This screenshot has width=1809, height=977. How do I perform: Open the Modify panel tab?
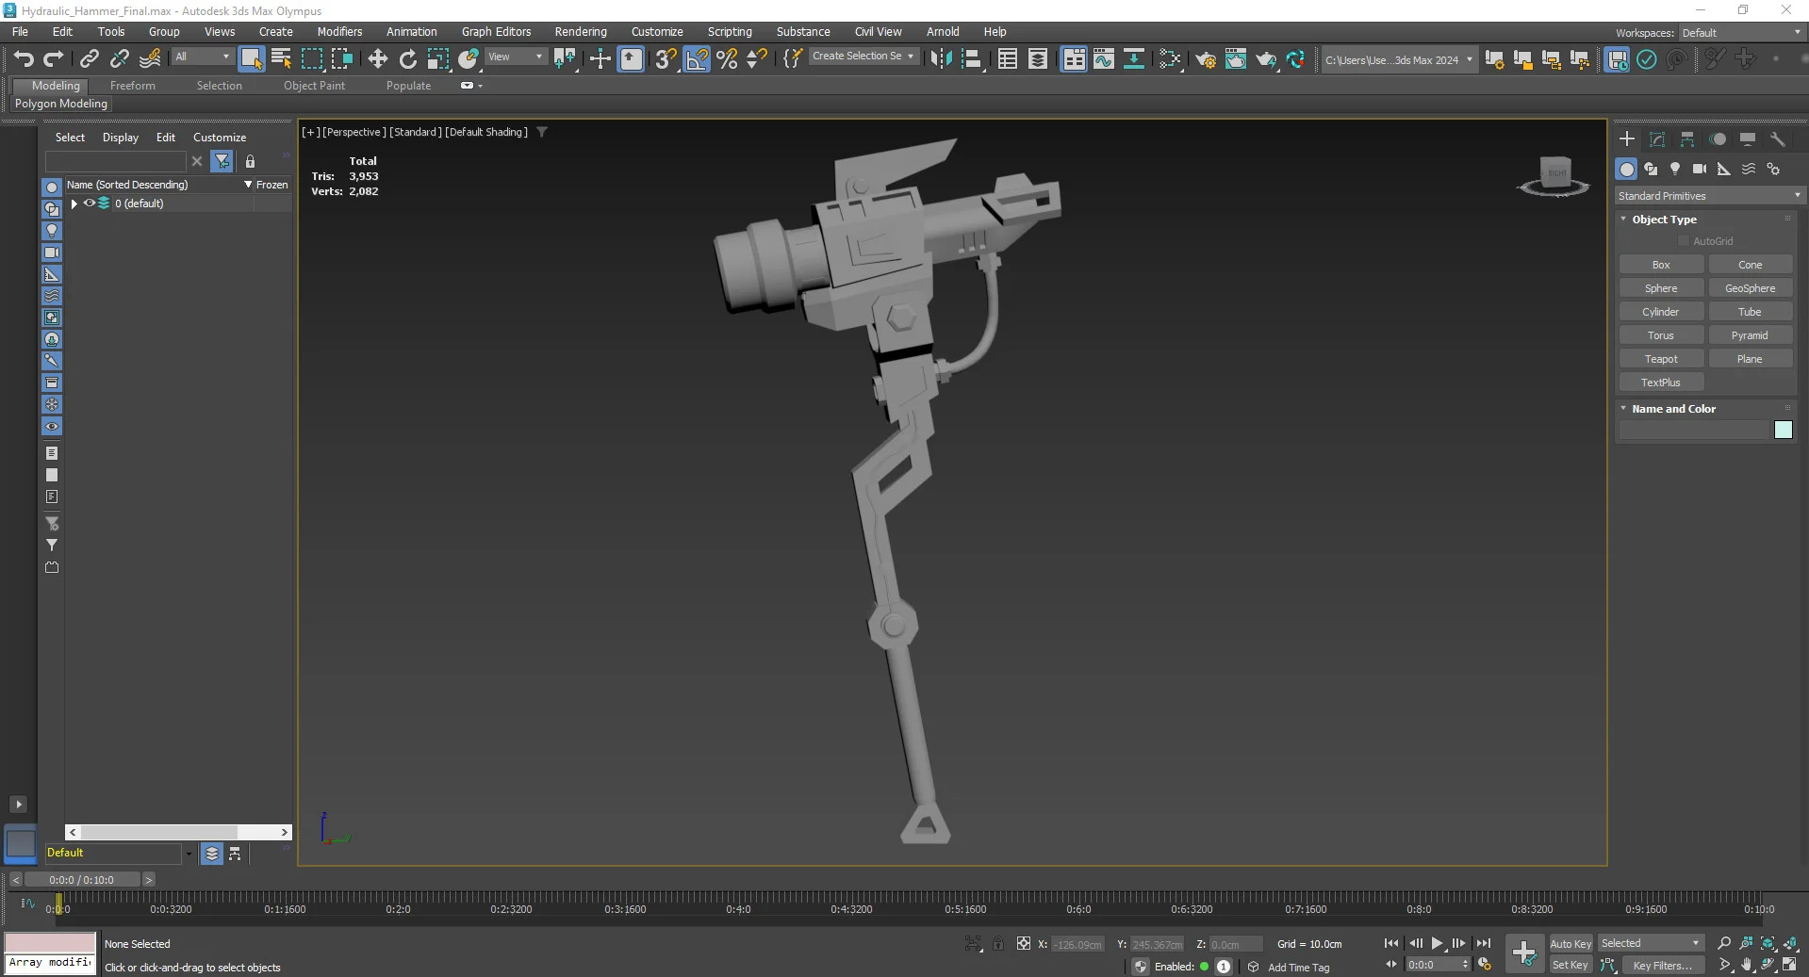1657,138
